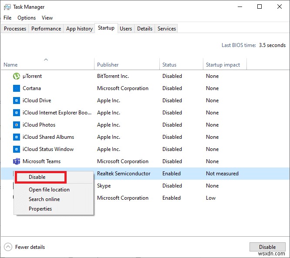
Task: Switch to the Performance tab
Action: tap(46, 29)
